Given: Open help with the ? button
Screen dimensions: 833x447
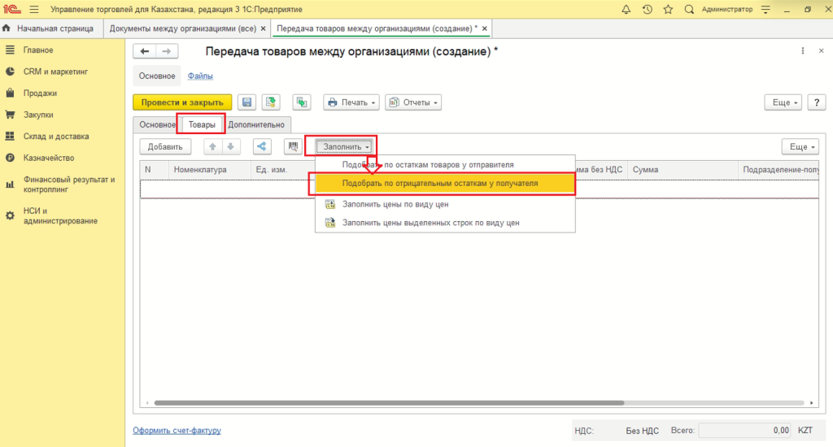Looking at the screenshot, I should (817, 102).
